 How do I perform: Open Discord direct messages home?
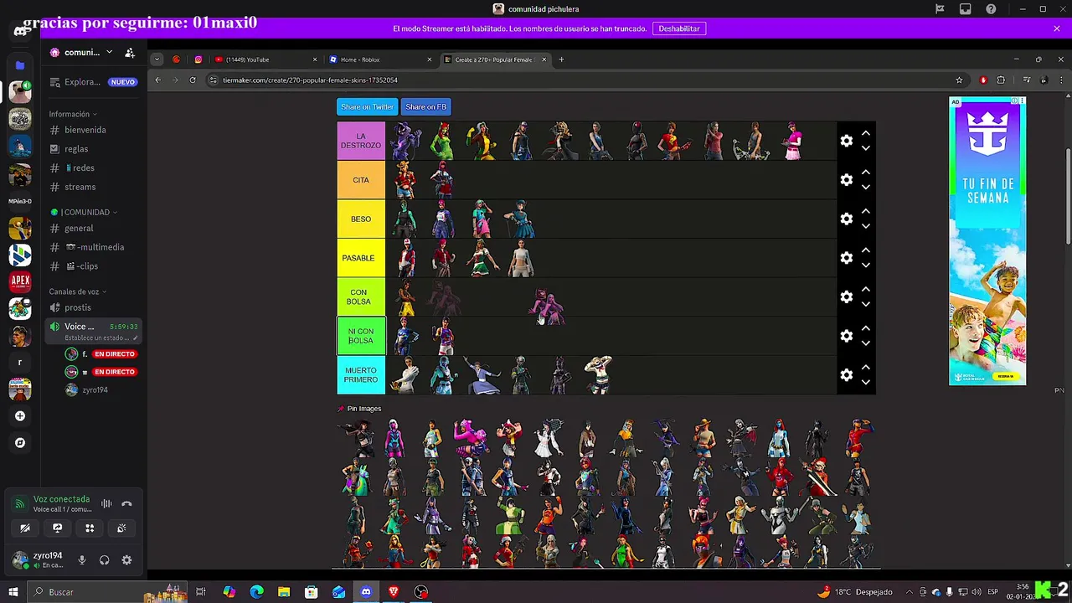[20, 32]
